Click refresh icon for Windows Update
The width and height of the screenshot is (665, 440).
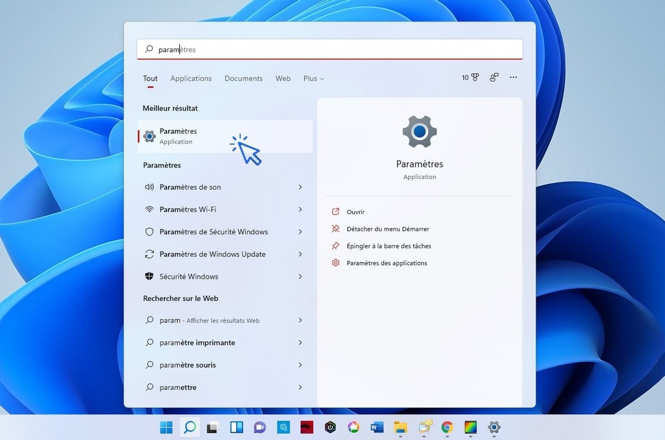(149, 254)
